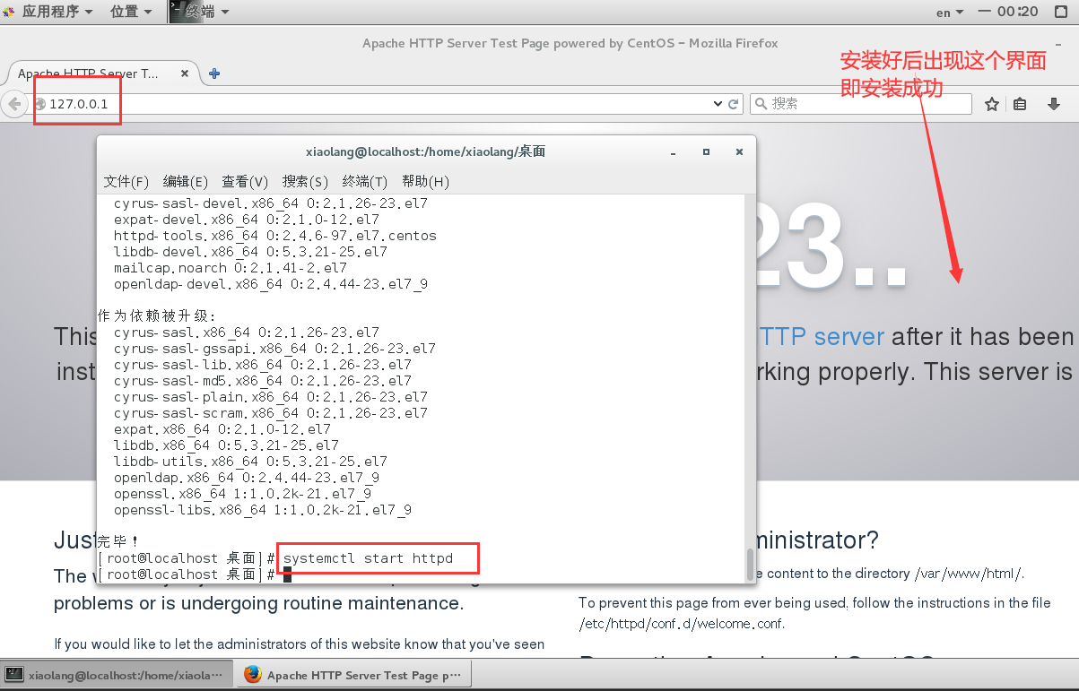The image size is (1079, 691).
Task: Close the Apache HTTP Server Test tab
Action: click(x=187, y=73)
